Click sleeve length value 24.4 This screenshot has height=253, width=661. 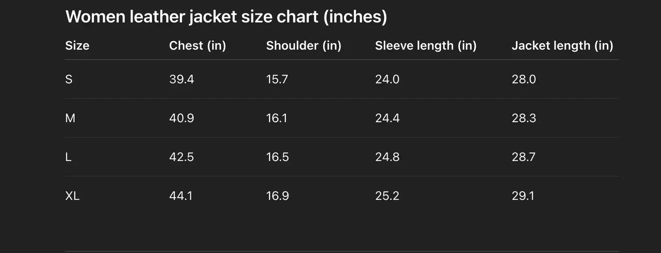pos(387,119)
